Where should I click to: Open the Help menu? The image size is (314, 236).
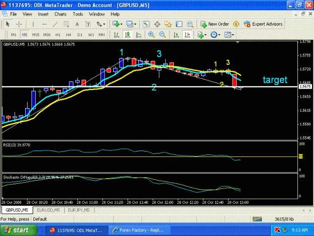click(x=115, y=14)
